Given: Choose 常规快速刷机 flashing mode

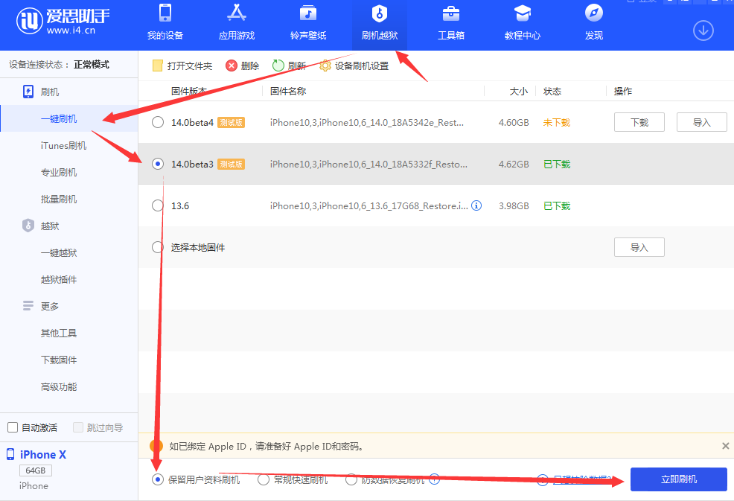Looking at the screenshot, I should click(x=264, y=479).
